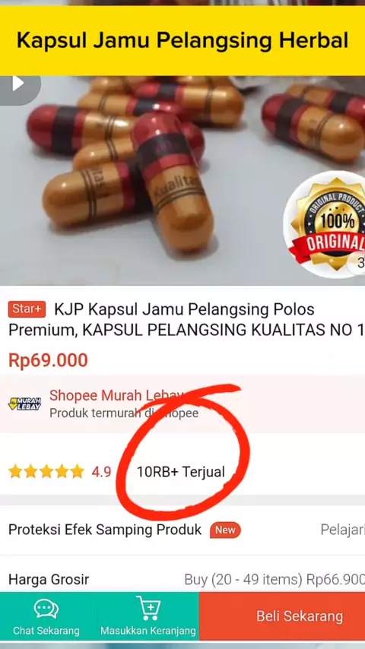The height and width of the screenshot is (649, 365).
Task: Tap the Masukkan Keranjang cart icon
Action: point(148,608)
